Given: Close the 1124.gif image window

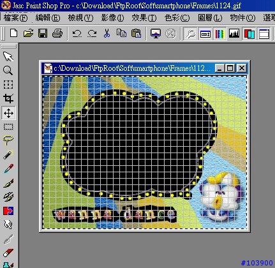Looking at the screenshot, I should [x=241, y=68].
